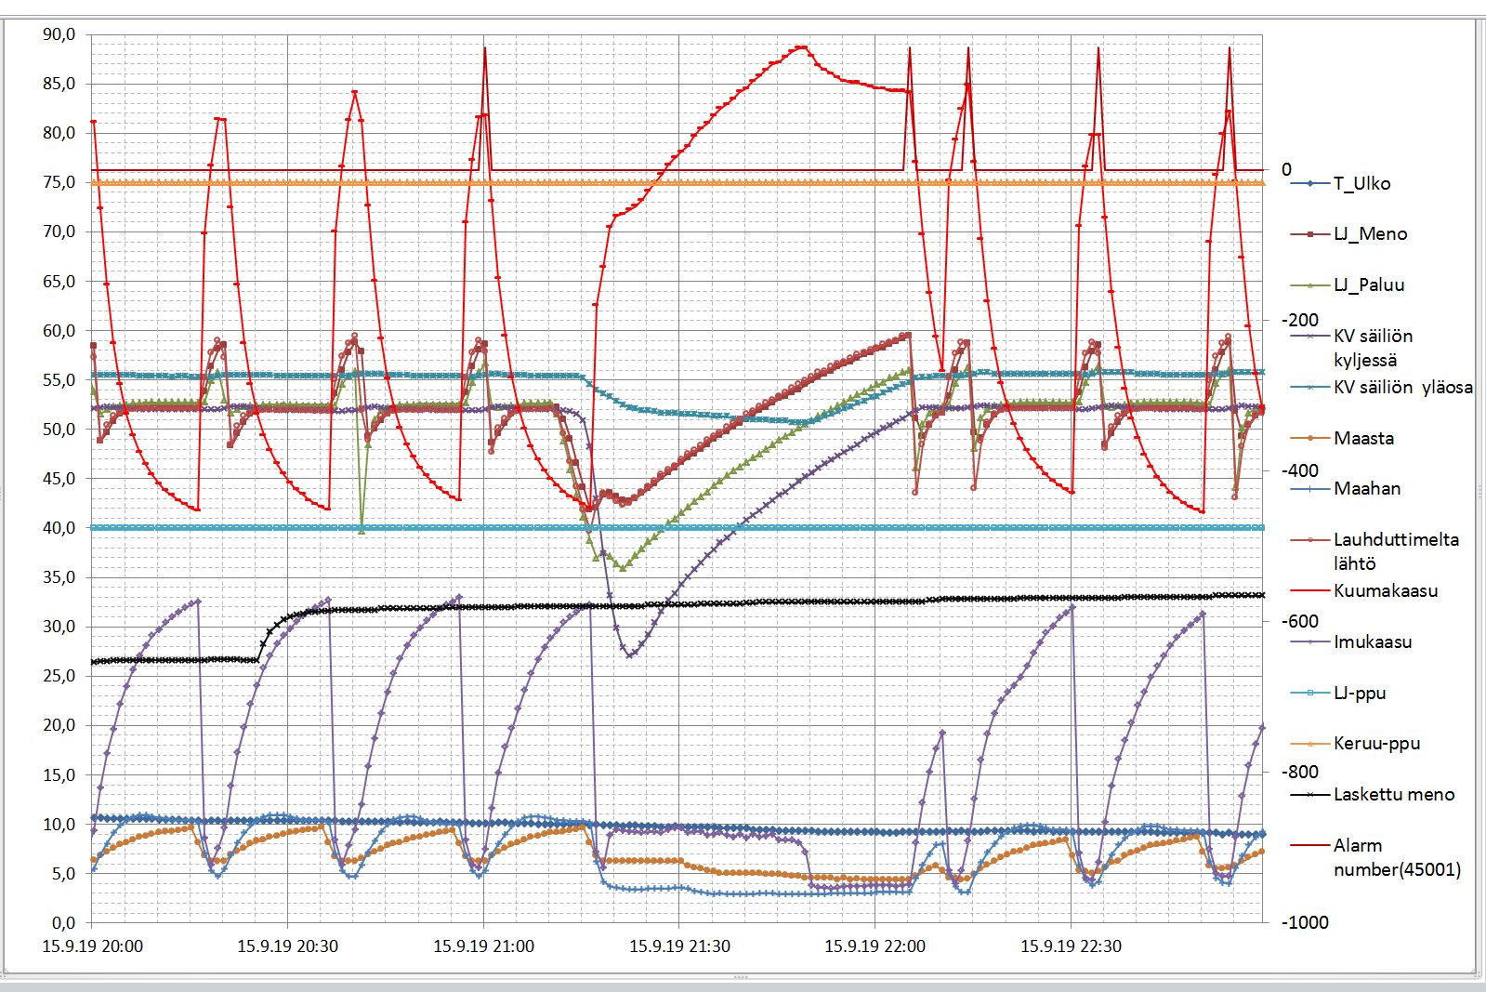The width and height of the screenshot is (1486, 992).
Task: Click the -1000 secondary axis value
Action: tap(1306, 922)
